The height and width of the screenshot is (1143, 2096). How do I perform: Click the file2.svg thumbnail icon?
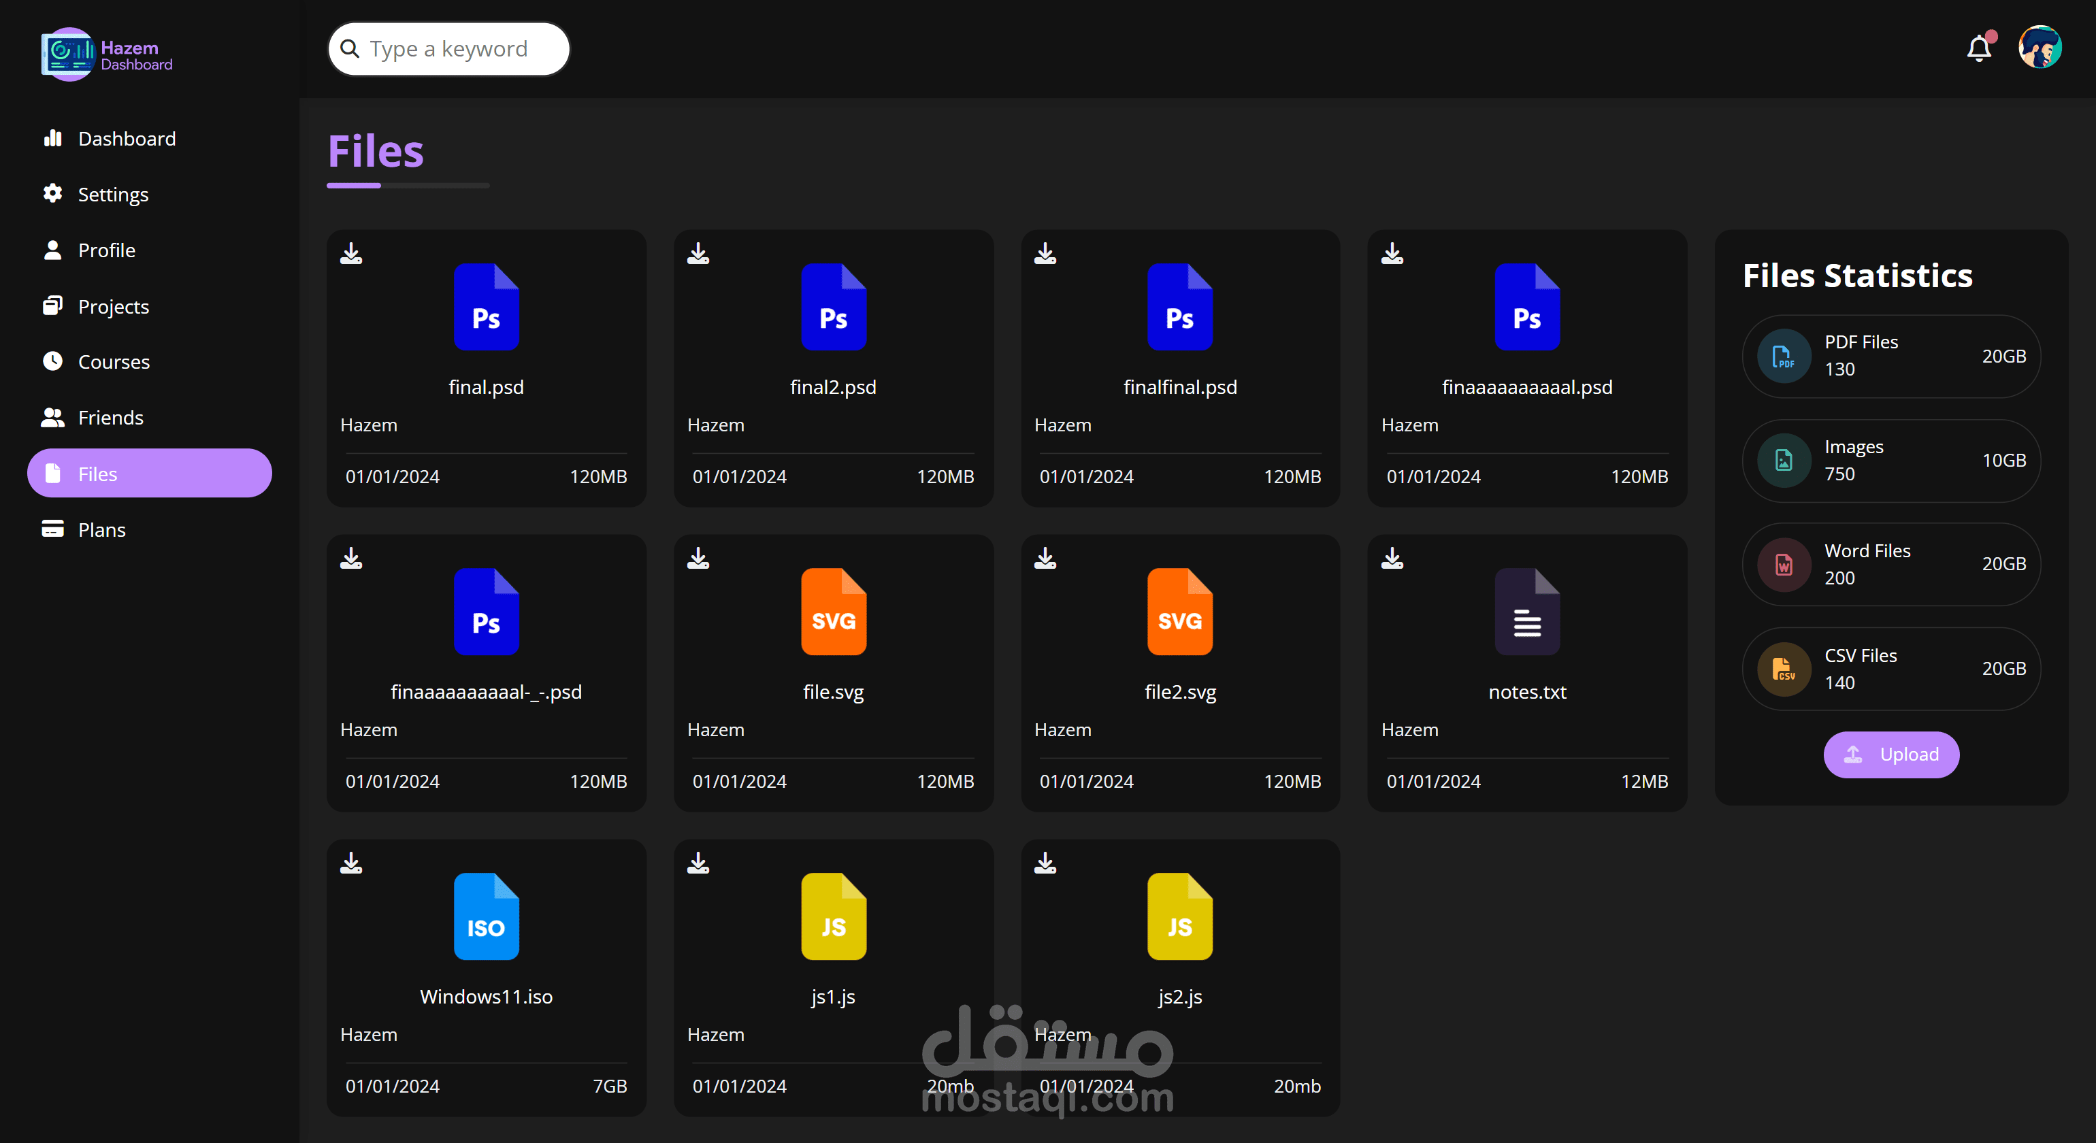(x=1180, y=612)
